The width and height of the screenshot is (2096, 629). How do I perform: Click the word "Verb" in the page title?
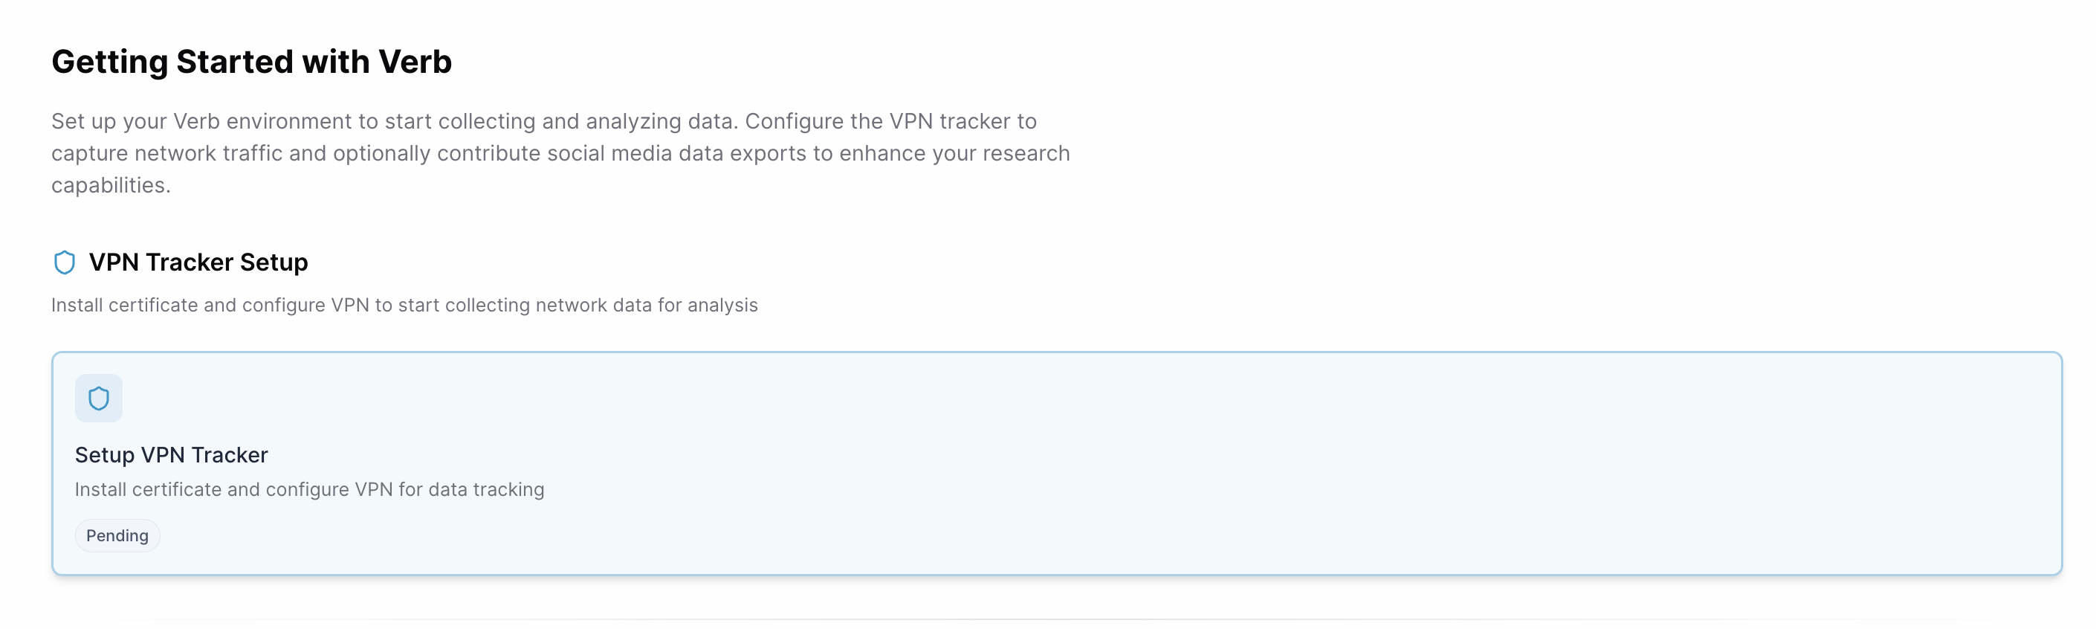coord(415,62)
